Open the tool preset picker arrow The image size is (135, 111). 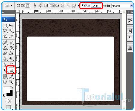11,6
